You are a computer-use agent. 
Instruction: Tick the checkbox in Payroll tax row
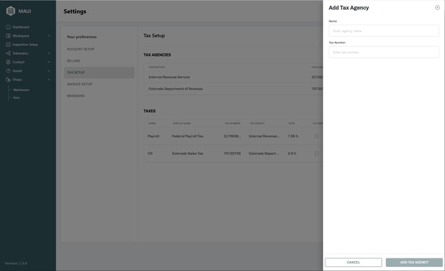pyautogui.click(x=316, y=136)
